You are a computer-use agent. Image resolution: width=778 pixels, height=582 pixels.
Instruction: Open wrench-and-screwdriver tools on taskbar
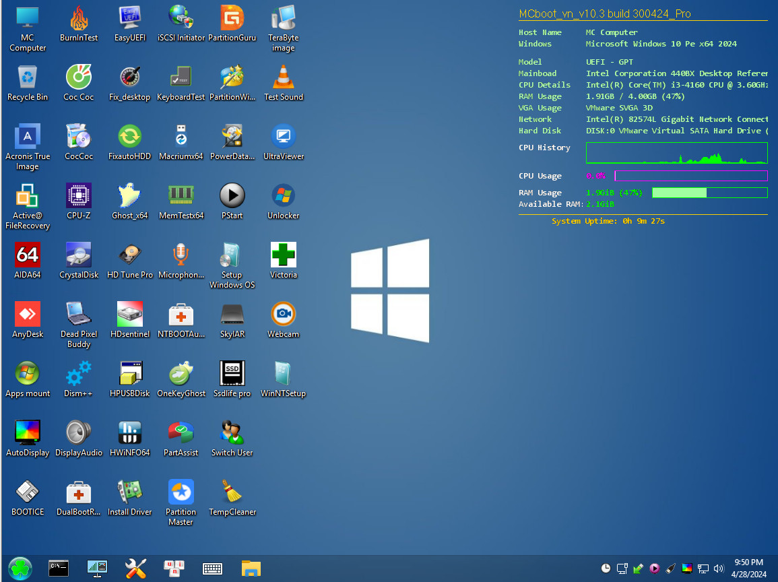[135, 569]
